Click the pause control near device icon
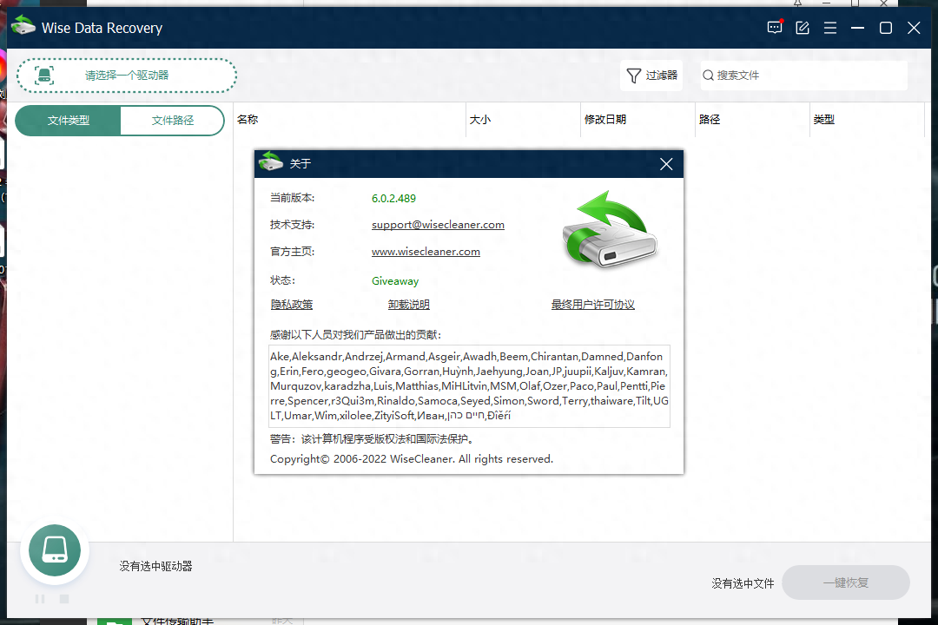The image size is (938, 625). (x=39, y=598)
